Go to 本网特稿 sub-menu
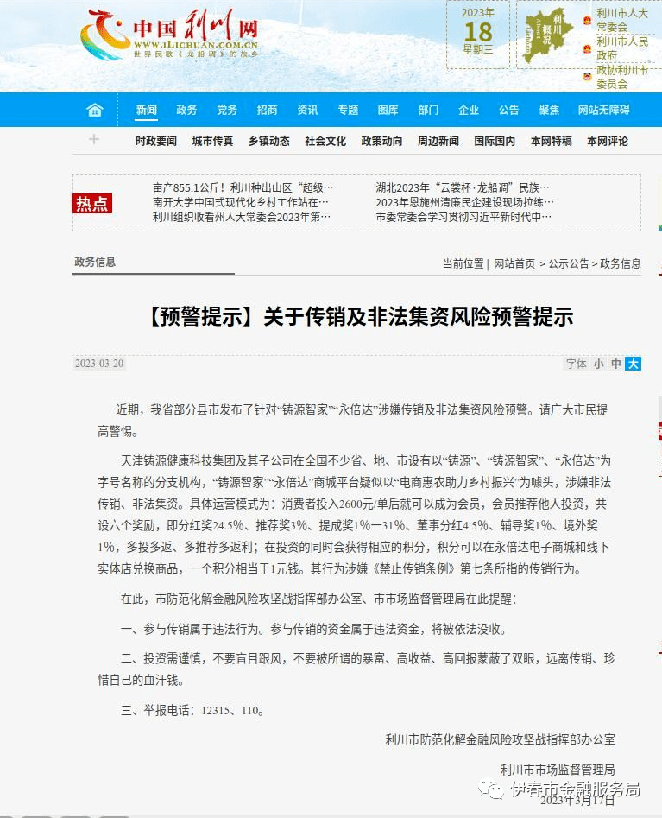This screenshot has height=818, width=662. pyautogui.click(x=551, y=141)
